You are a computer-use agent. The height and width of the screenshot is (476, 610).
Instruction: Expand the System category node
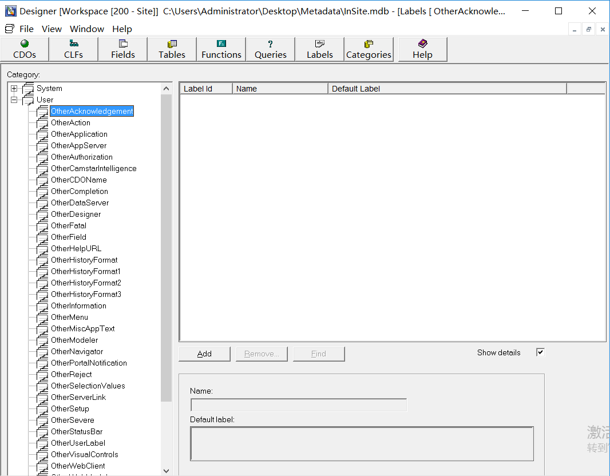point(14,89)
